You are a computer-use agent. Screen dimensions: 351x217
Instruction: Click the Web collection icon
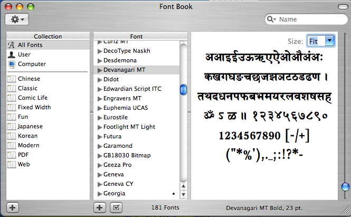12,164
